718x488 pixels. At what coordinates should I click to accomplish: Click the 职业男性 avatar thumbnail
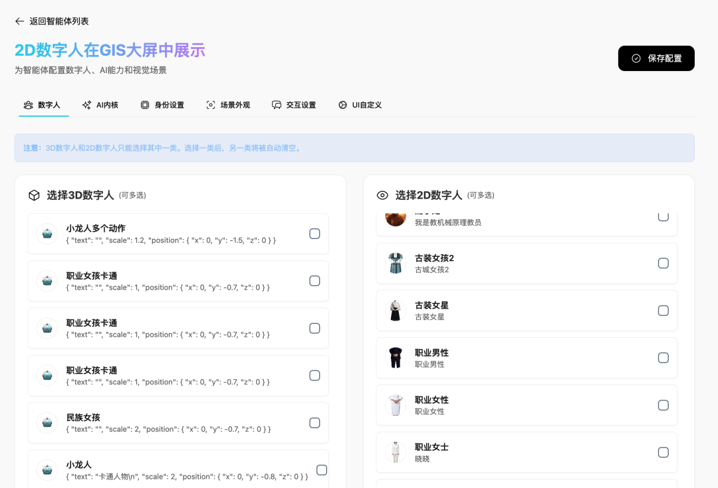tap(396, 358)
